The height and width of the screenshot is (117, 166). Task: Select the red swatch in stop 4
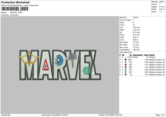126,65
